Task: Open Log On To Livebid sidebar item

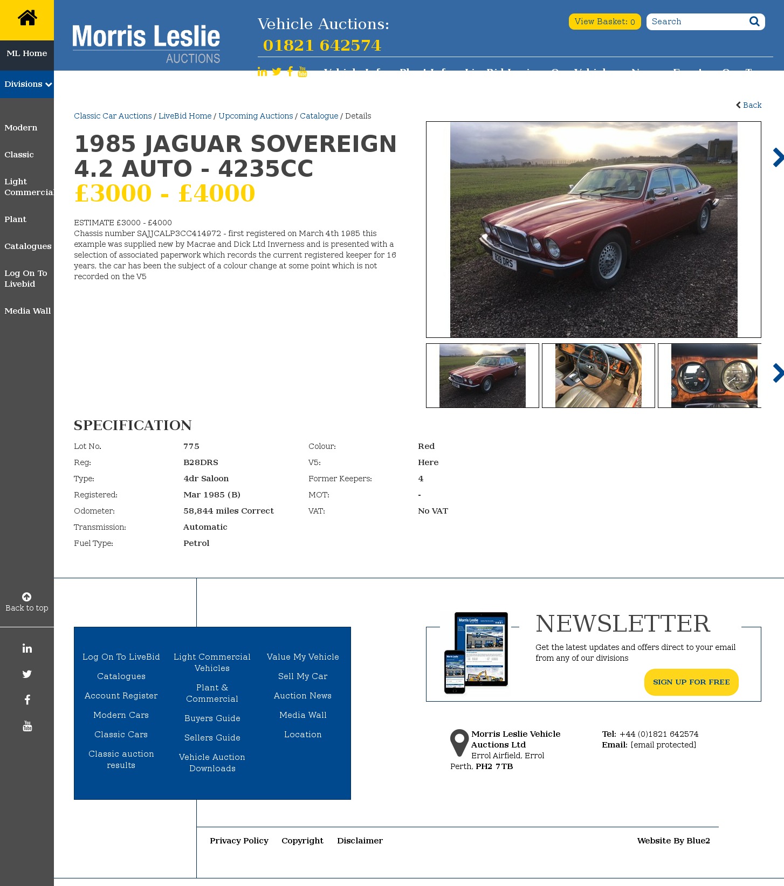Action: tap(26, 279)
